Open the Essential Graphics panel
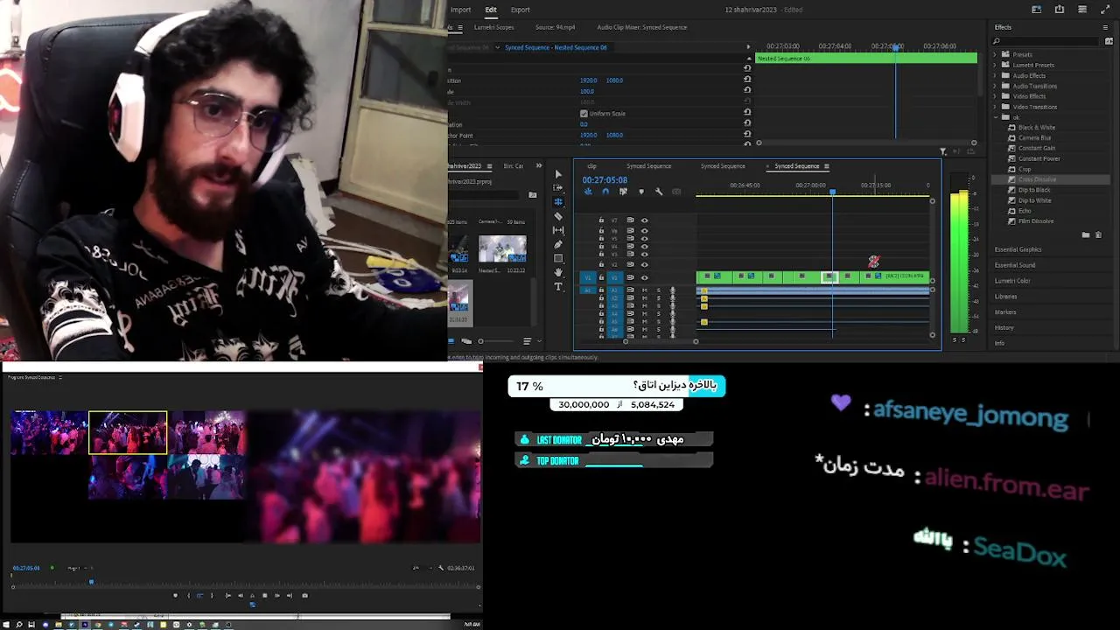 coord(1018,249)
